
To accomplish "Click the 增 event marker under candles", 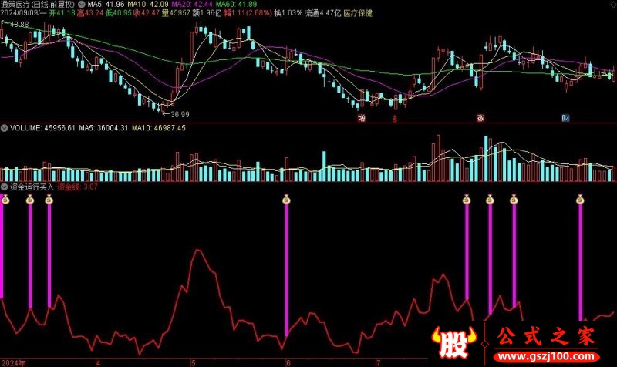I will (x=361, y=118).
